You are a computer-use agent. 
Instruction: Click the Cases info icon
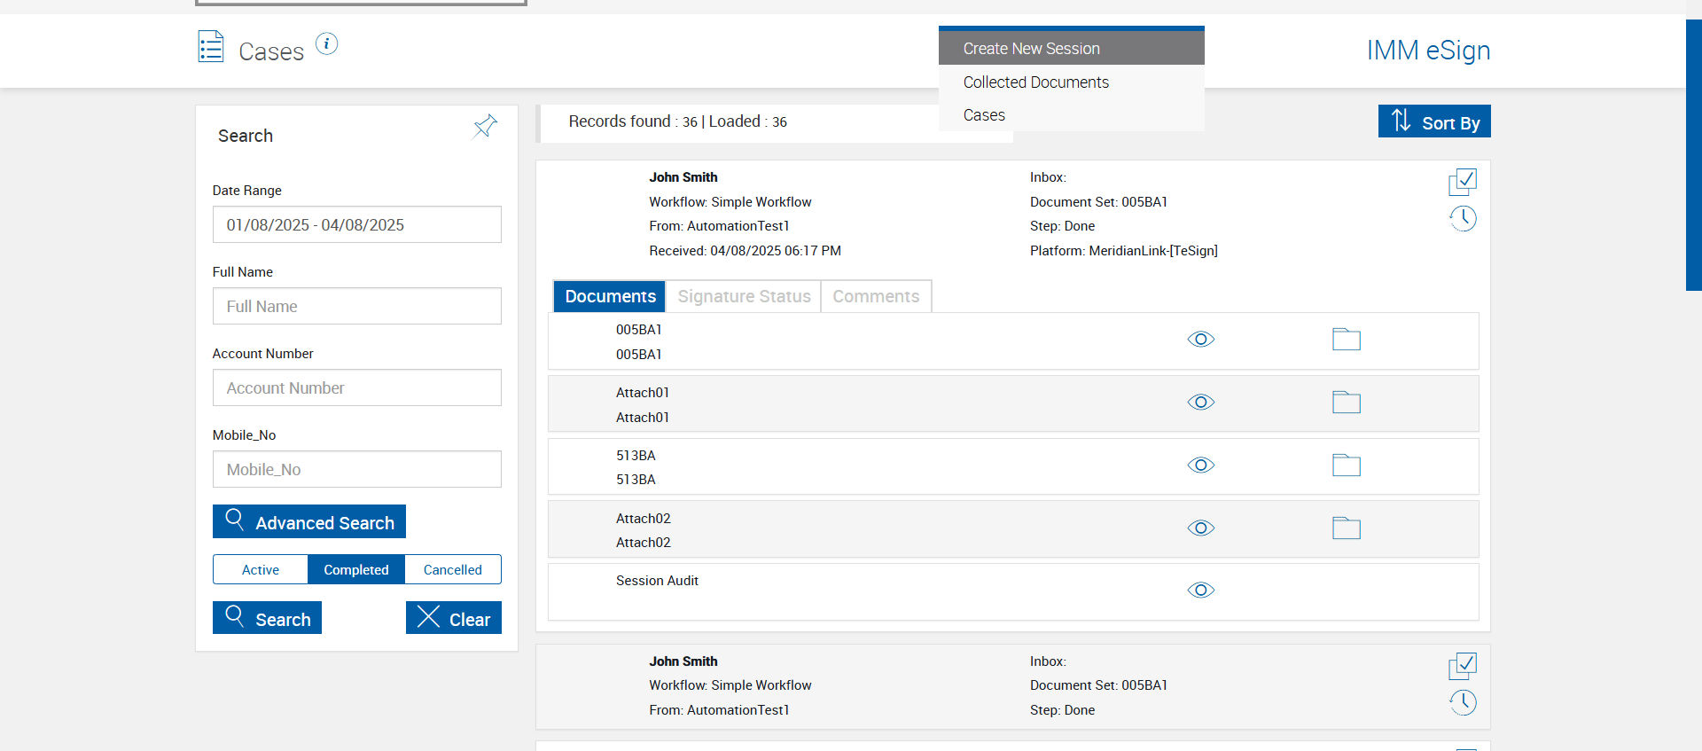(326, 43)
